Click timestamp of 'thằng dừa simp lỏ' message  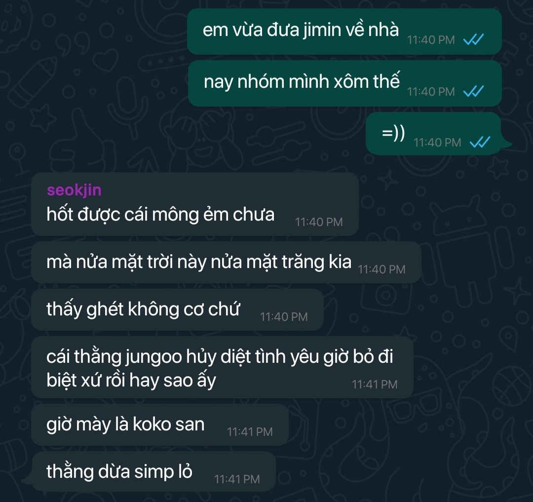[x=236, y=479]
